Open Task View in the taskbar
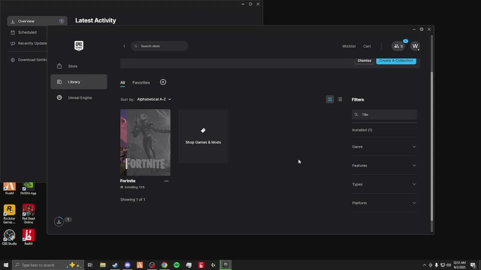 tap(90, 265)
